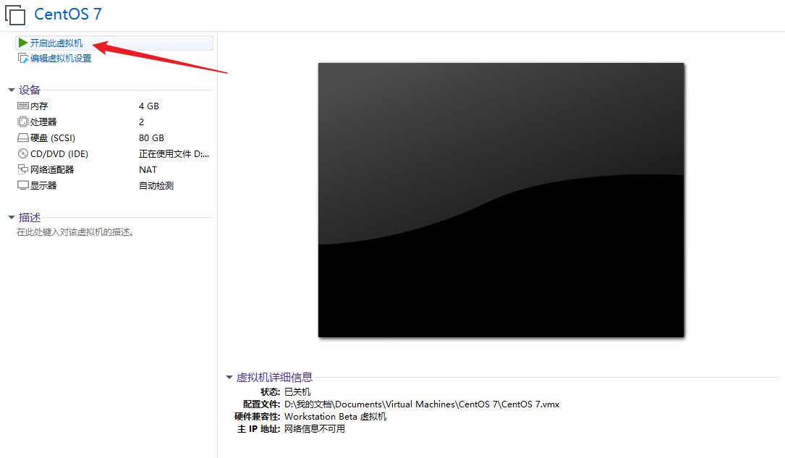Click the Workstation Beta 虚拟机 compatibility value
This screenshot has height=458, width=785.
[336, 417]
